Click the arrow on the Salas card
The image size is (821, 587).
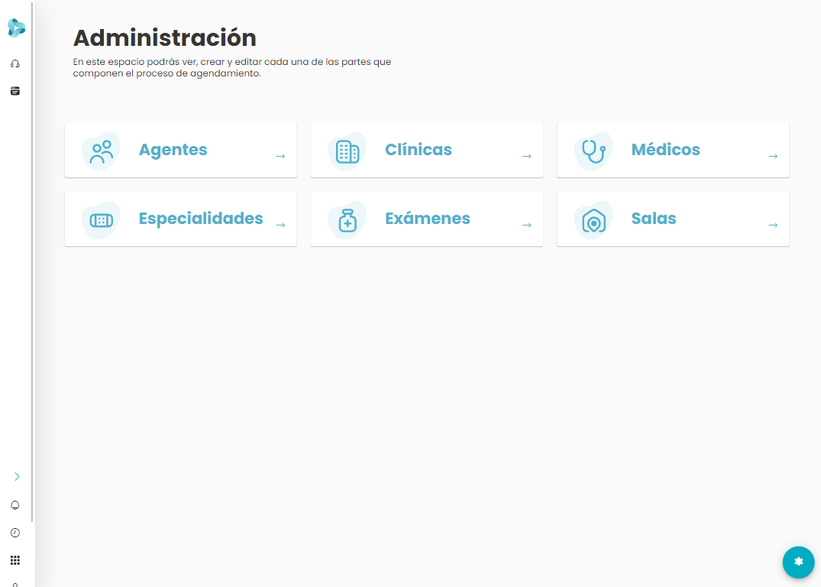(x=773, y=225)
